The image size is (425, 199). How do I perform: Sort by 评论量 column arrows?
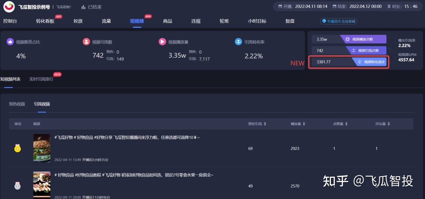click(x=389, y=124)
